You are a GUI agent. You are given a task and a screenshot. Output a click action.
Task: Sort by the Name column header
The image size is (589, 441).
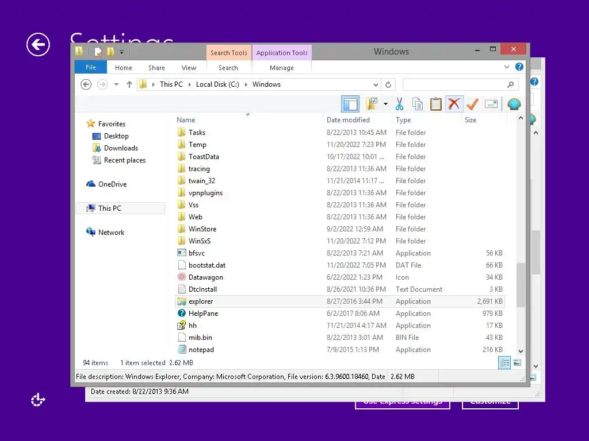click(186, 120)
